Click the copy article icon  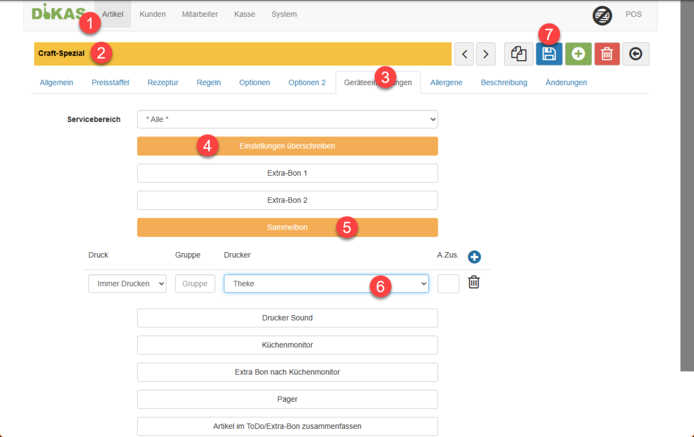519,54
